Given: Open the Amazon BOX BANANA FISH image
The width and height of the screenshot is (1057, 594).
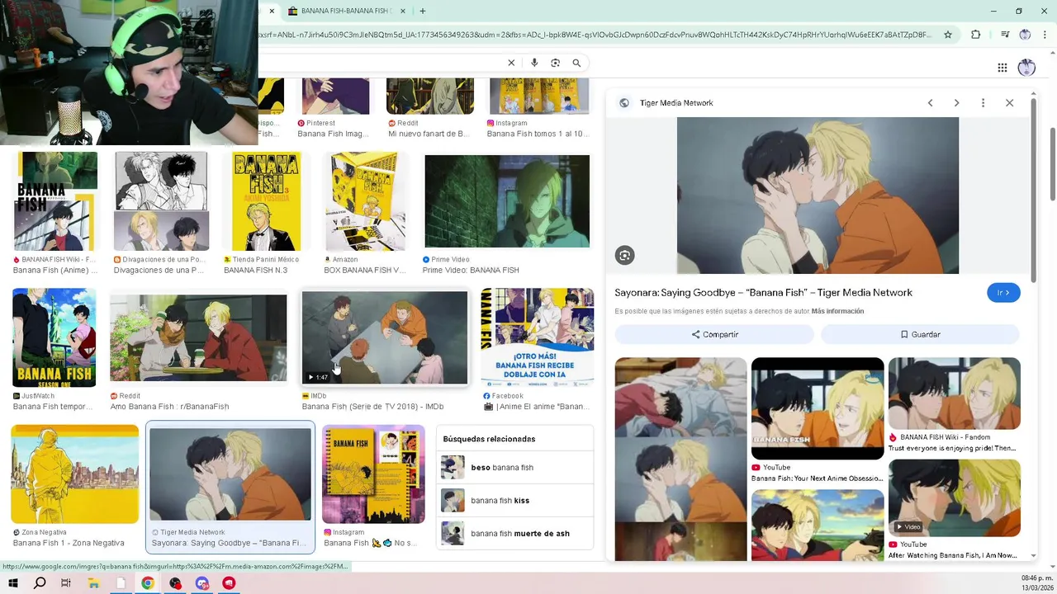Looking at the screenshot, I should 365,201.
